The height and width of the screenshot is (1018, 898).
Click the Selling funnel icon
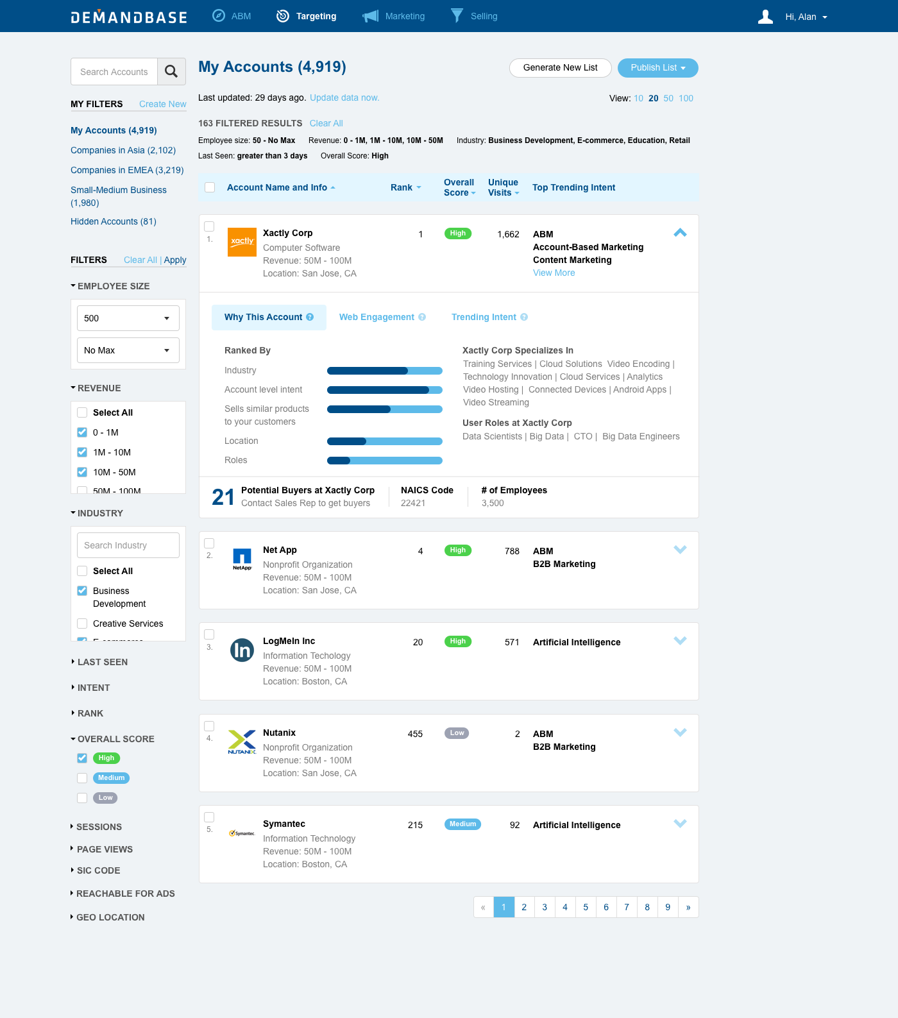tap(457, 15)
